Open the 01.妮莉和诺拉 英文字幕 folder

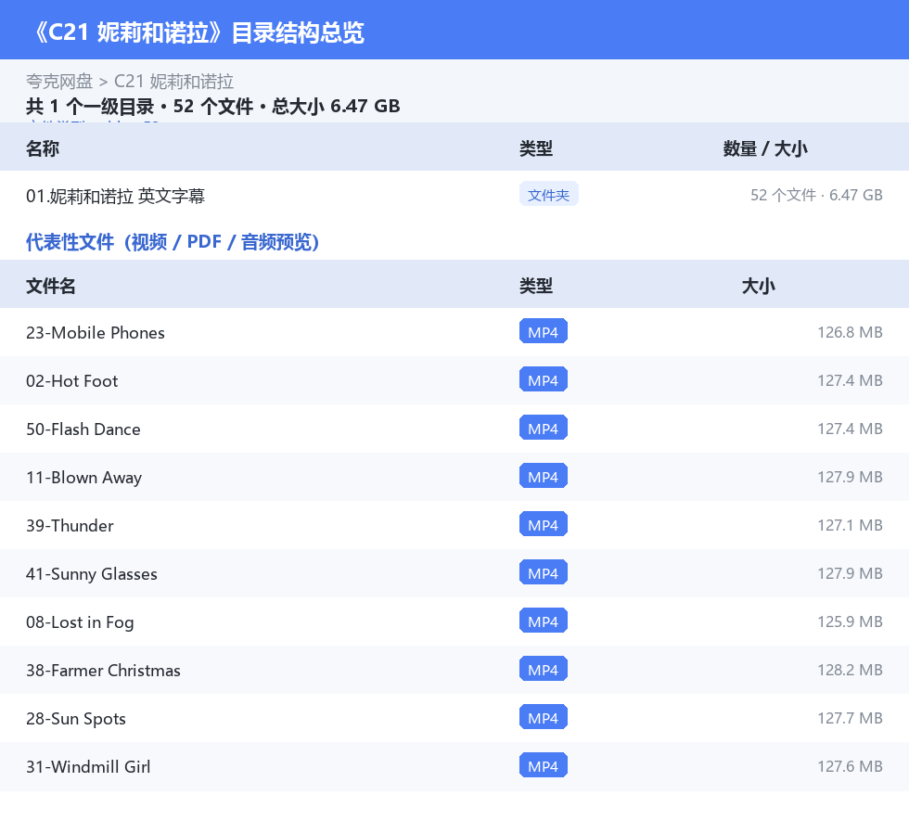coord(115,196)
